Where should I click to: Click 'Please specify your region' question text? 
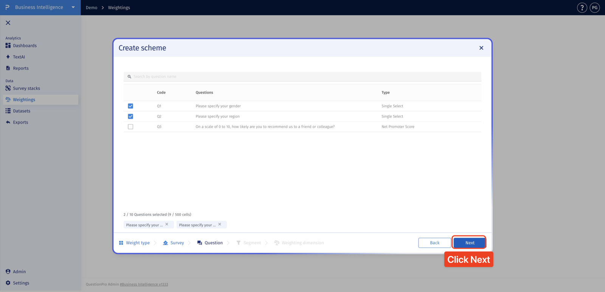(x=218, y=116)
